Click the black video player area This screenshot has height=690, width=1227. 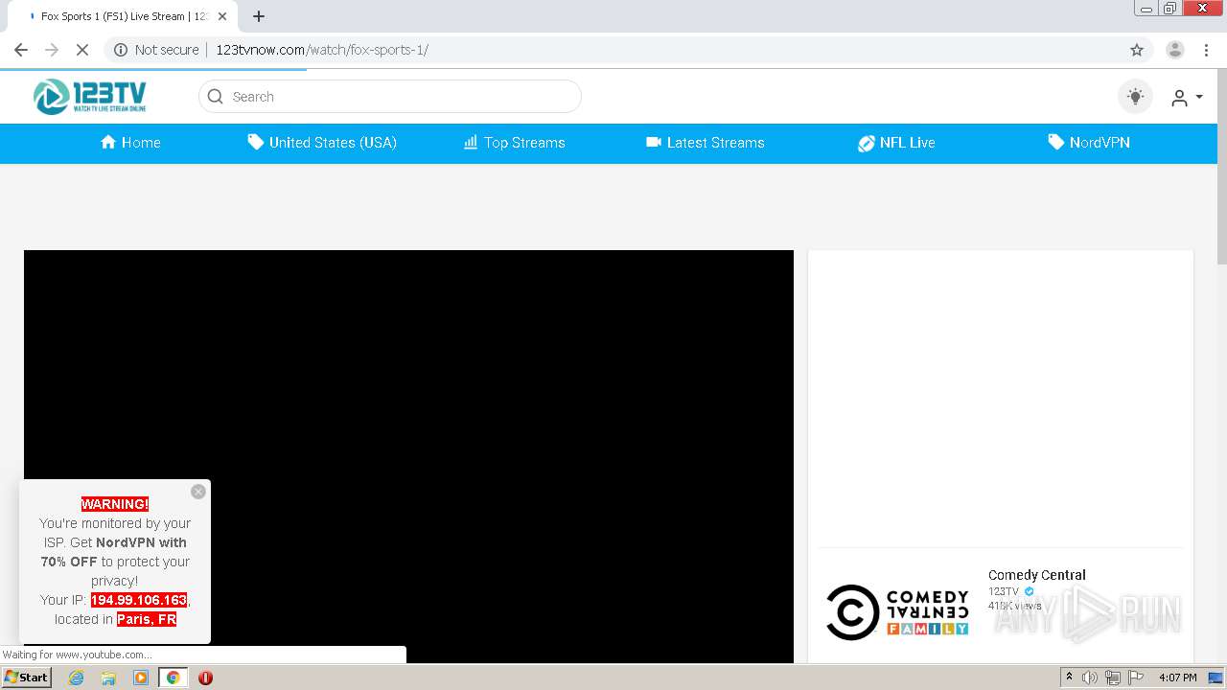pos(408,456)
